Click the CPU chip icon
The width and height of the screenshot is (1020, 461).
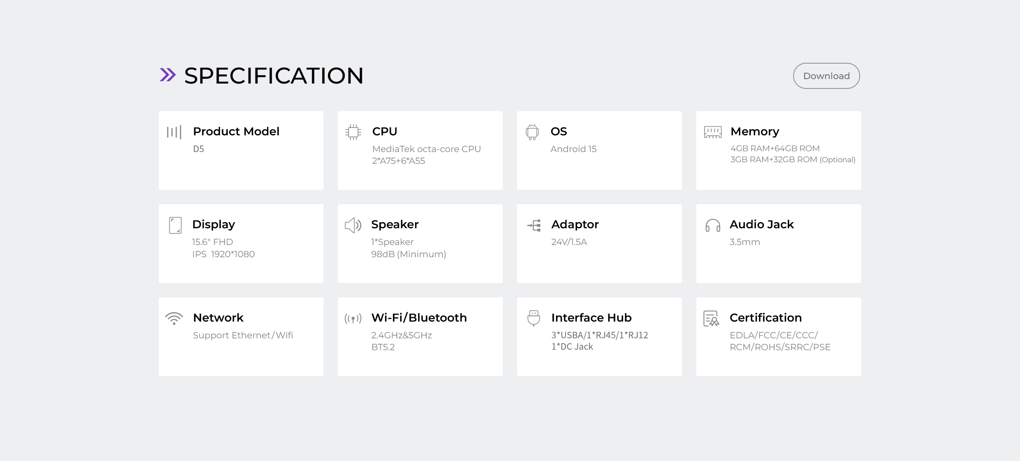tap(353, 132)
